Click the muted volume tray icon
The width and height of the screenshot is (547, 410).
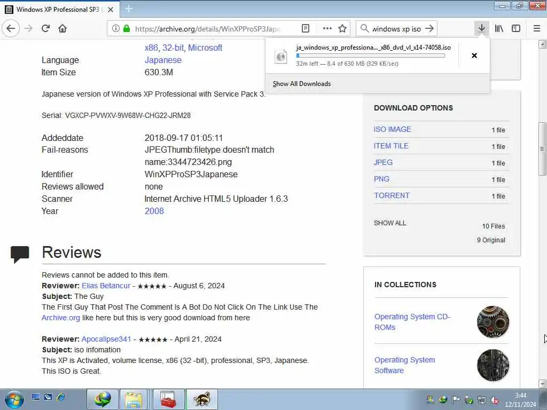pyautogui.click(x=495, y=400)
